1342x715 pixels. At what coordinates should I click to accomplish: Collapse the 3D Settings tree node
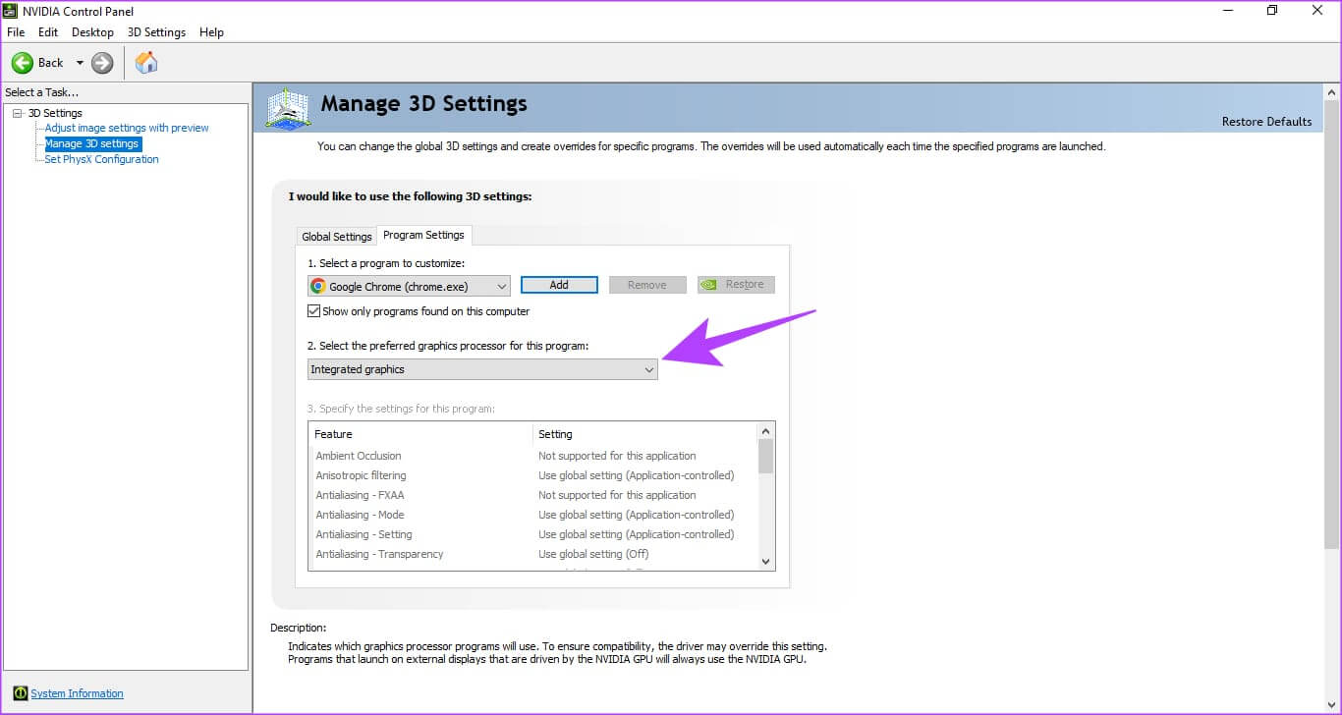[18, 113]
